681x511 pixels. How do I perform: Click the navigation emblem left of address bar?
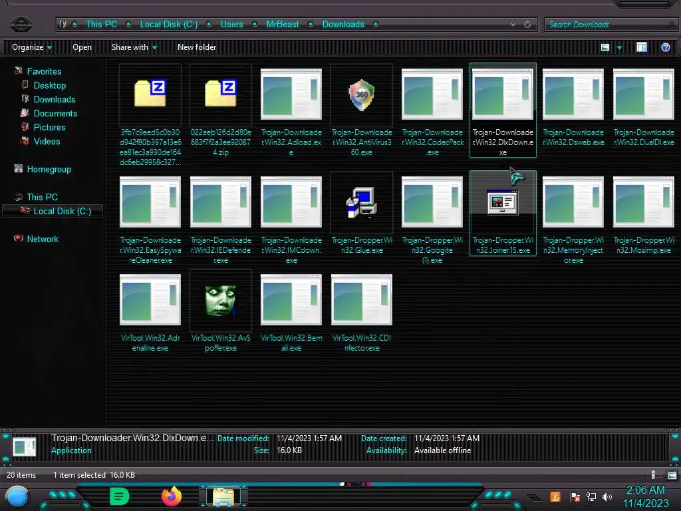tap(21, 24)
